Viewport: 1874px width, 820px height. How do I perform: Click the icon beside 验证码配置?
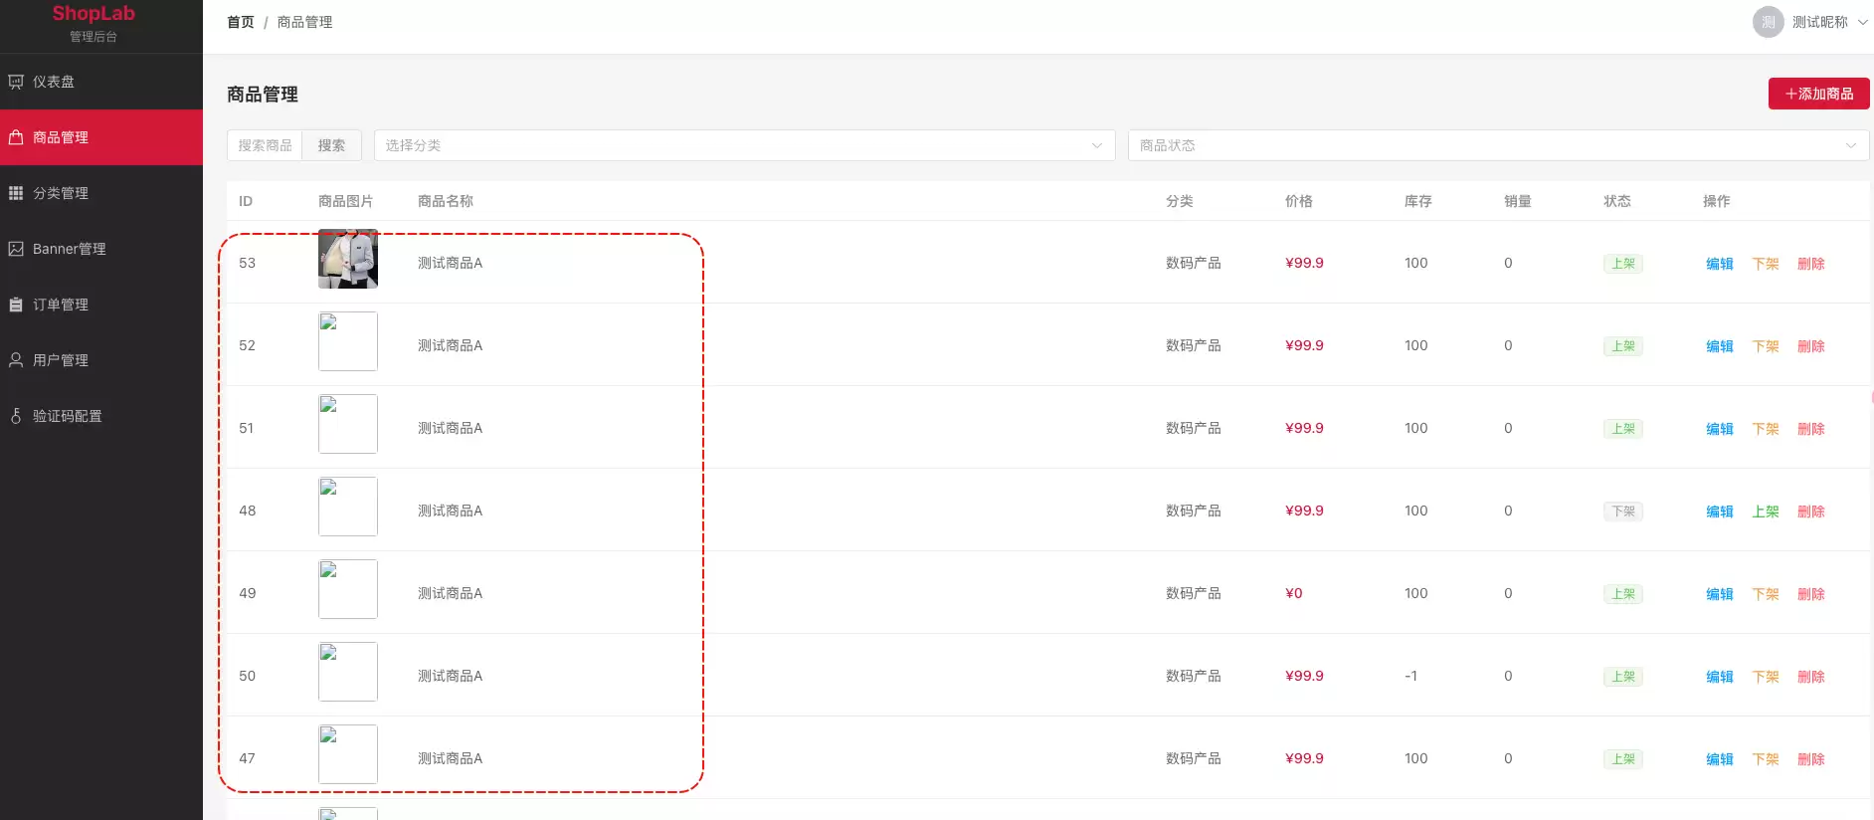[16, 416]
